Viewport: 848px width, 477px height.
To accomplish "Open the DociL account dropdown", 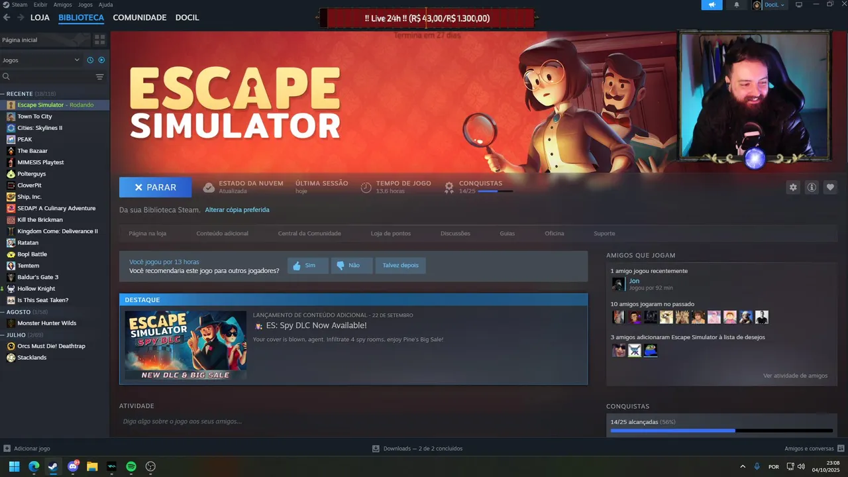I will [x=768, y=5].
